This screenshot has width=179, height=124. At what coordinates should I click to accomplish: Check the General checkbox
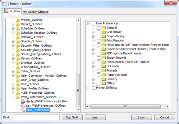pos(99,28)
